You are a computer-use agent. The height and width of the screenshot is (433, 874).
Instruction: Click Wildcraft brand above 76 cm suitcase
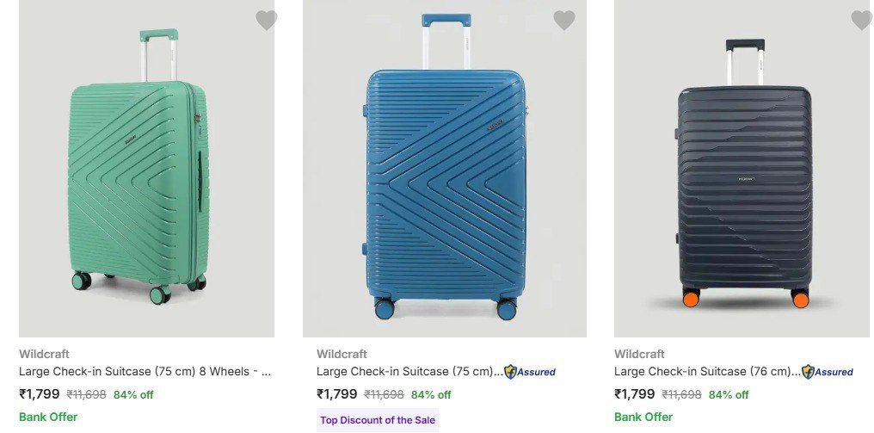(x=639, y=354)
